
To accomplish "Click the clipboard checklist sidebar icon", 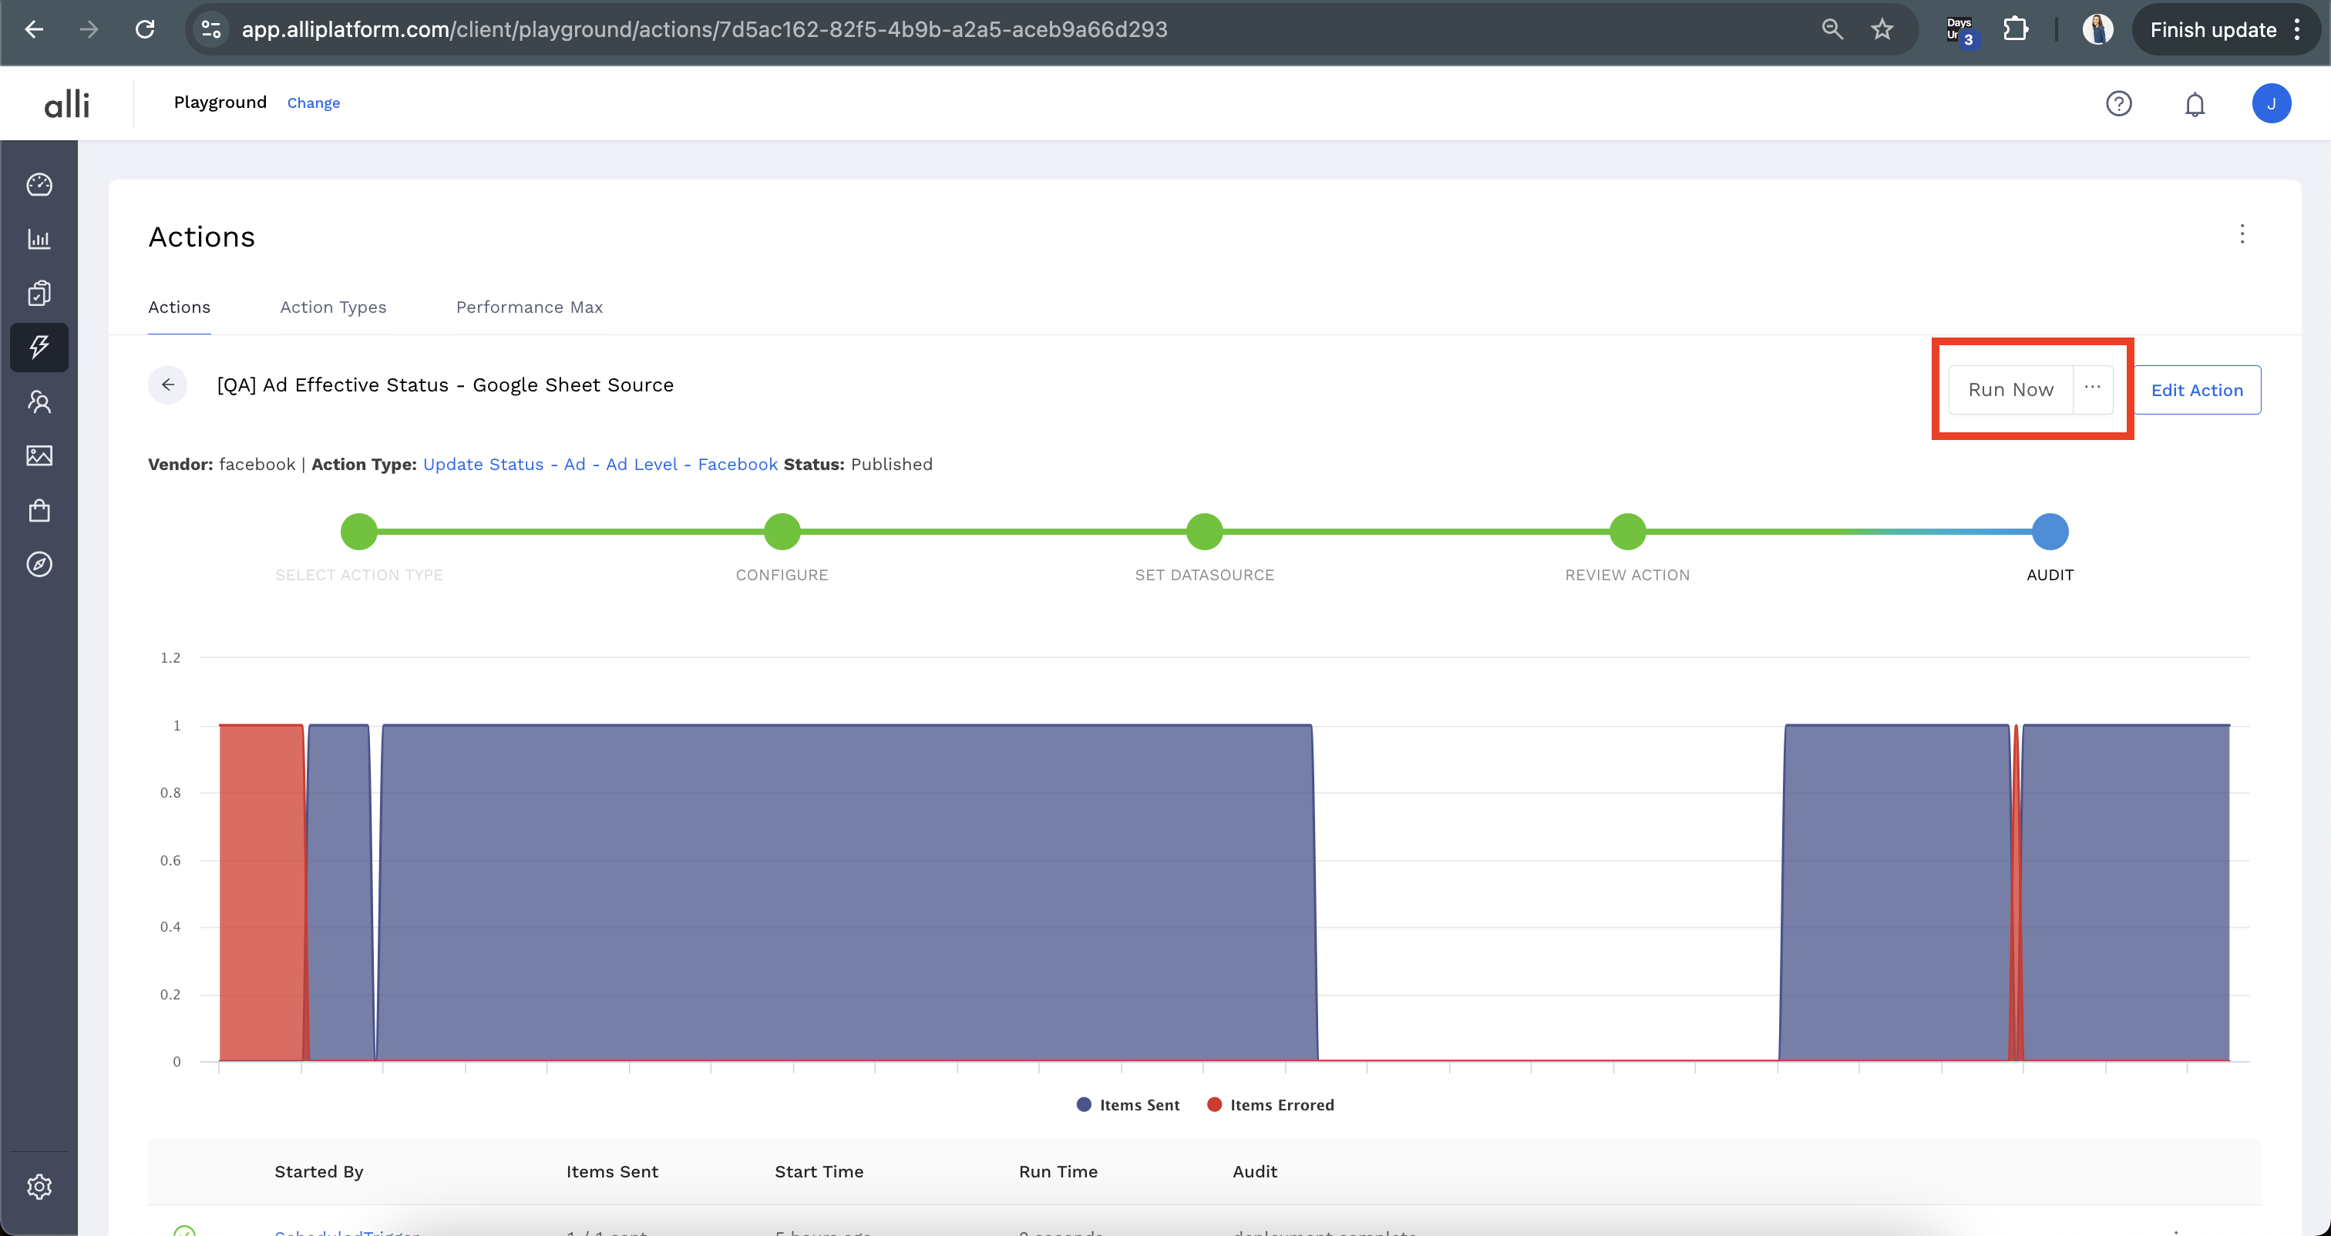I will tap(39, 293).
